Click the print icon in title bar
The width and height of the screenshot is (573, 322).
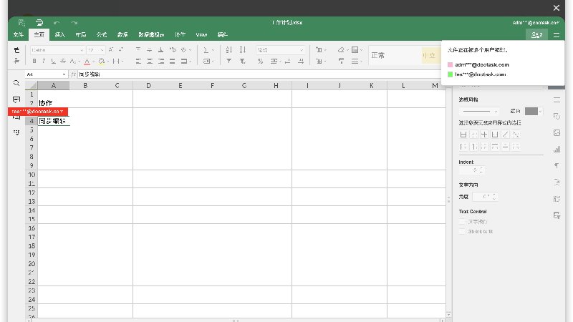39,23
